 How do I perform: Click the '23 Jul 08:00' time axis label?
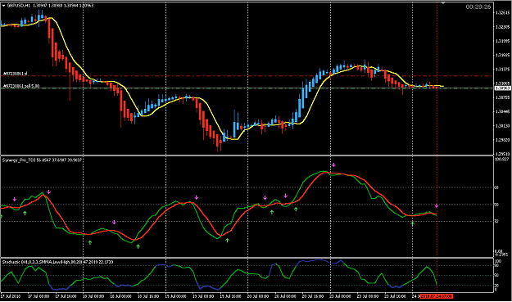[367, 296]
